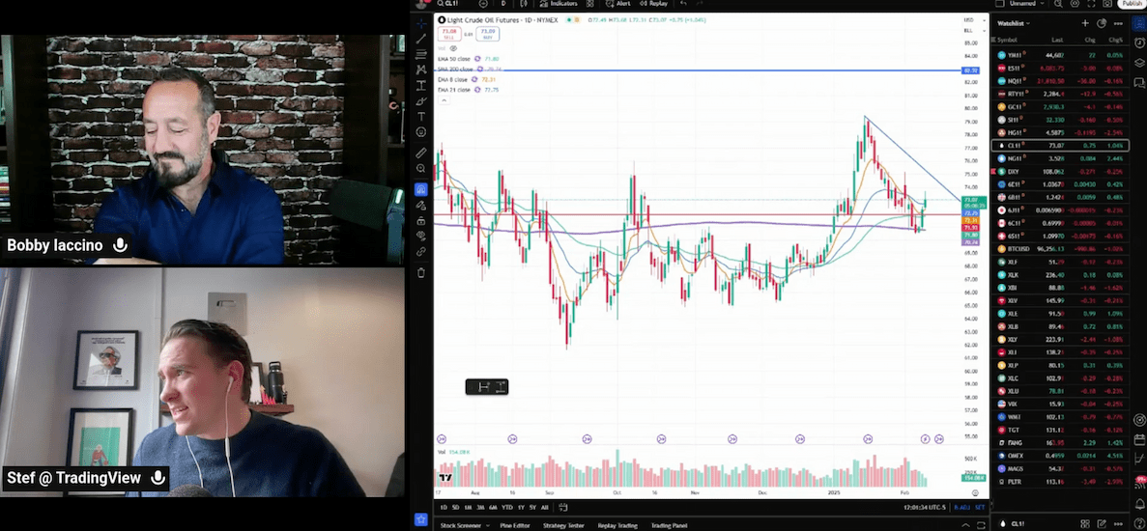This screenshot has width=1147, height=531.
Task: Select the trend line drawing tool
Action: coord(421,39)
